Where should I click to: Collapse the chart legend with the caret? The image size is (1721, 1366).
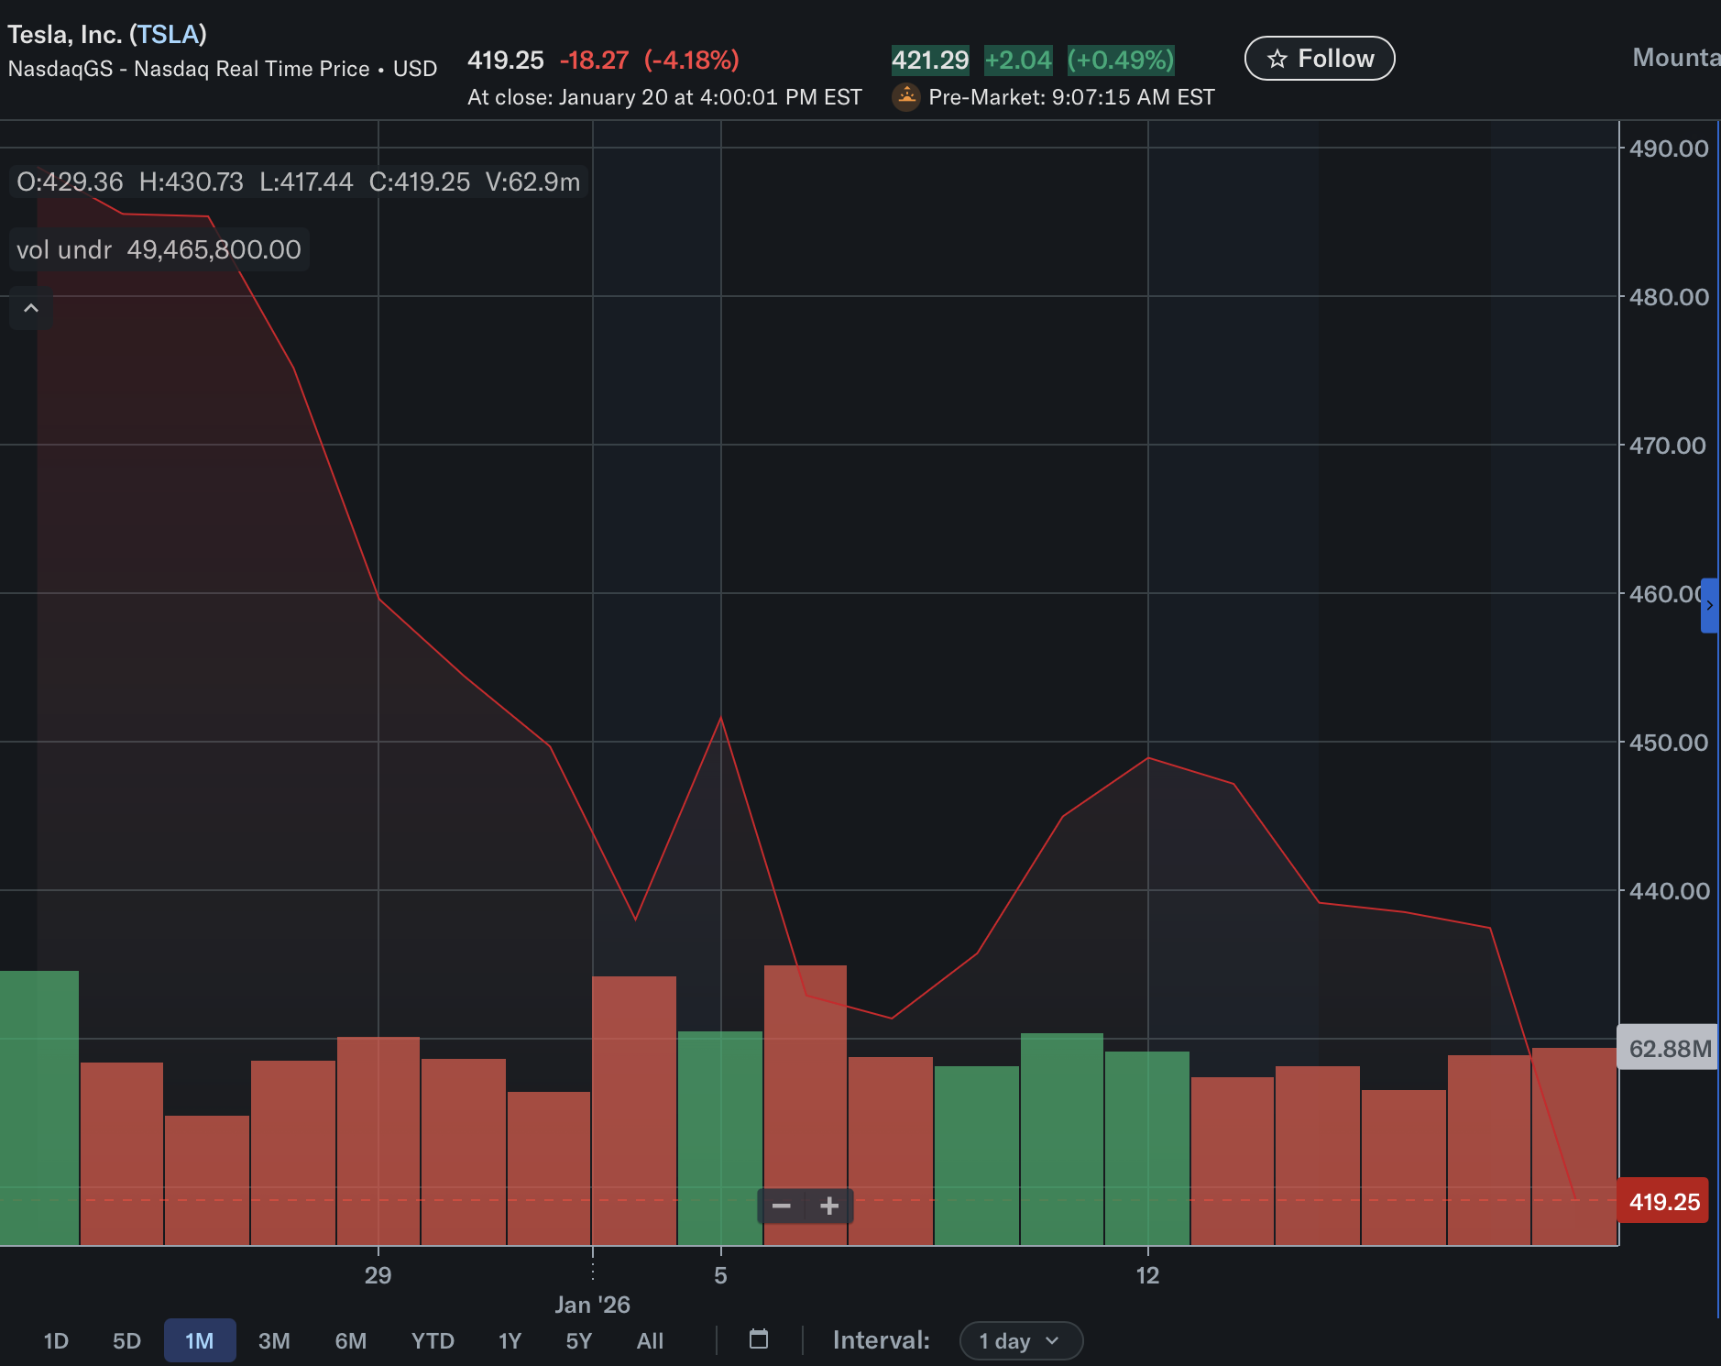31,308
